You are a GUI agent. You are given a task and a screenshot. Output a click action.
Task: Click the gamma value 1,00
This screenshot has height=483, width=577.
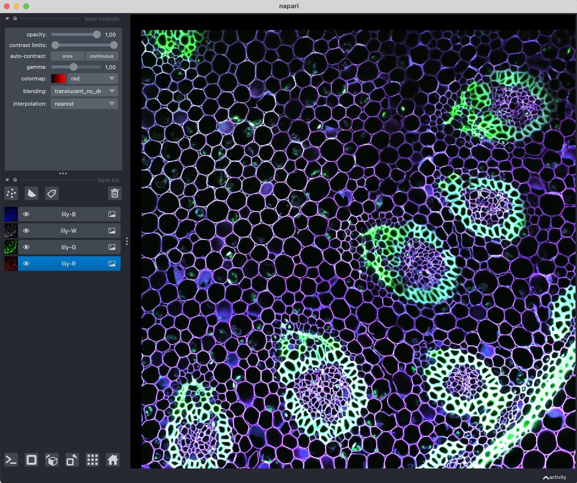click(x=110, y=67)
